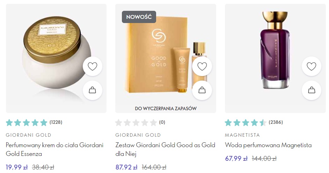Add Magnetista perfume to shopping bag
329x173 pixels.
pos(312,90)
